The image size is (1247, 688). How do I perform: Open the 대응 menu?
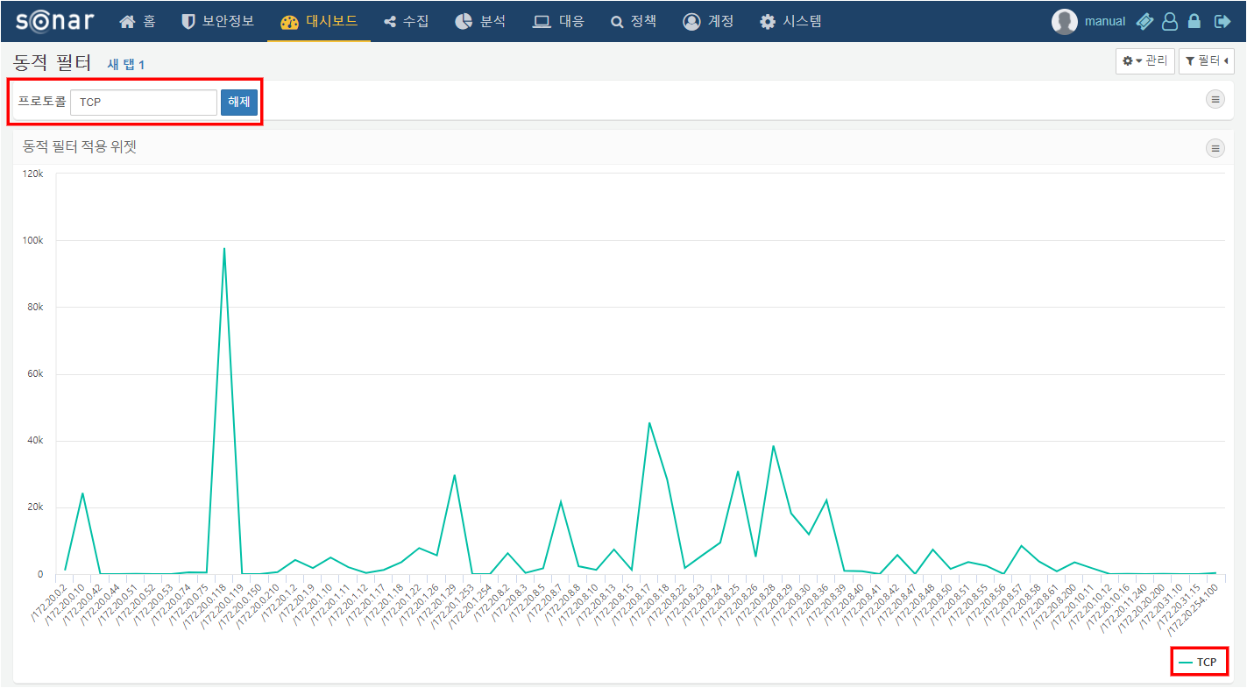pyautogui.click(x=558, y=21)
